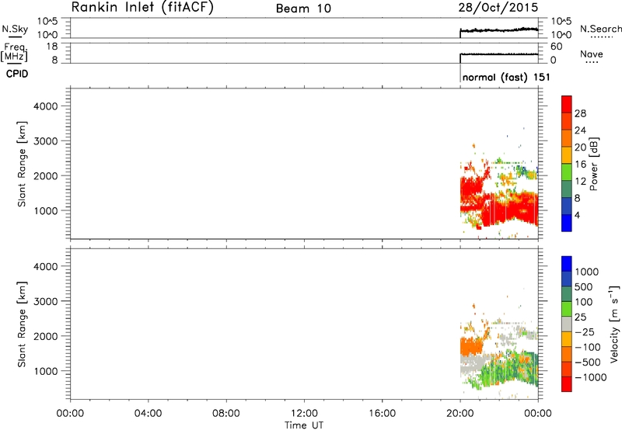Click the '28' power colorbar value

tap(580, 113)
